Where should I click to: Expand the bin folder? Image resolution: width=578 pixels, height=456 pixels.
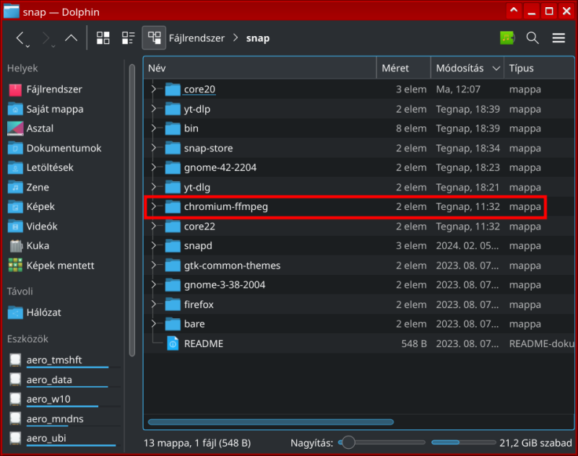153,128
